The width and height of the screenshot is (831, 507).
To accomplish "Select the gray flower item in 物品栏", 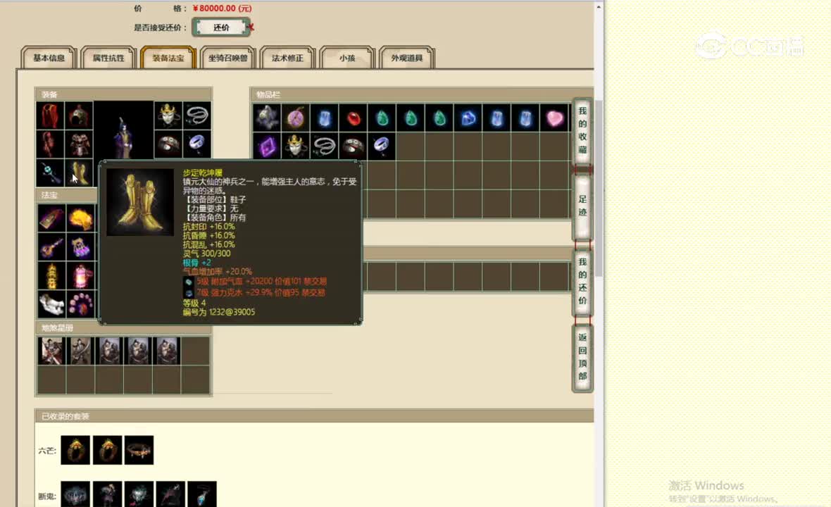I will point(267,118).
